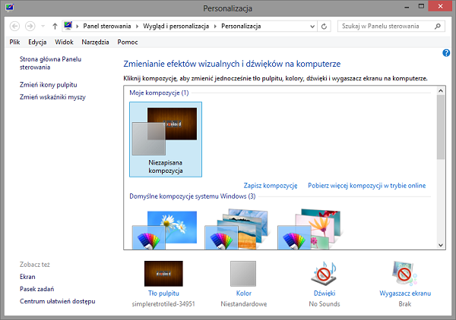Click the Dźwięki text link
Image resolution: width=456 pixels, height=320 pixels.
pyautogui.click(x=325, y=293)
